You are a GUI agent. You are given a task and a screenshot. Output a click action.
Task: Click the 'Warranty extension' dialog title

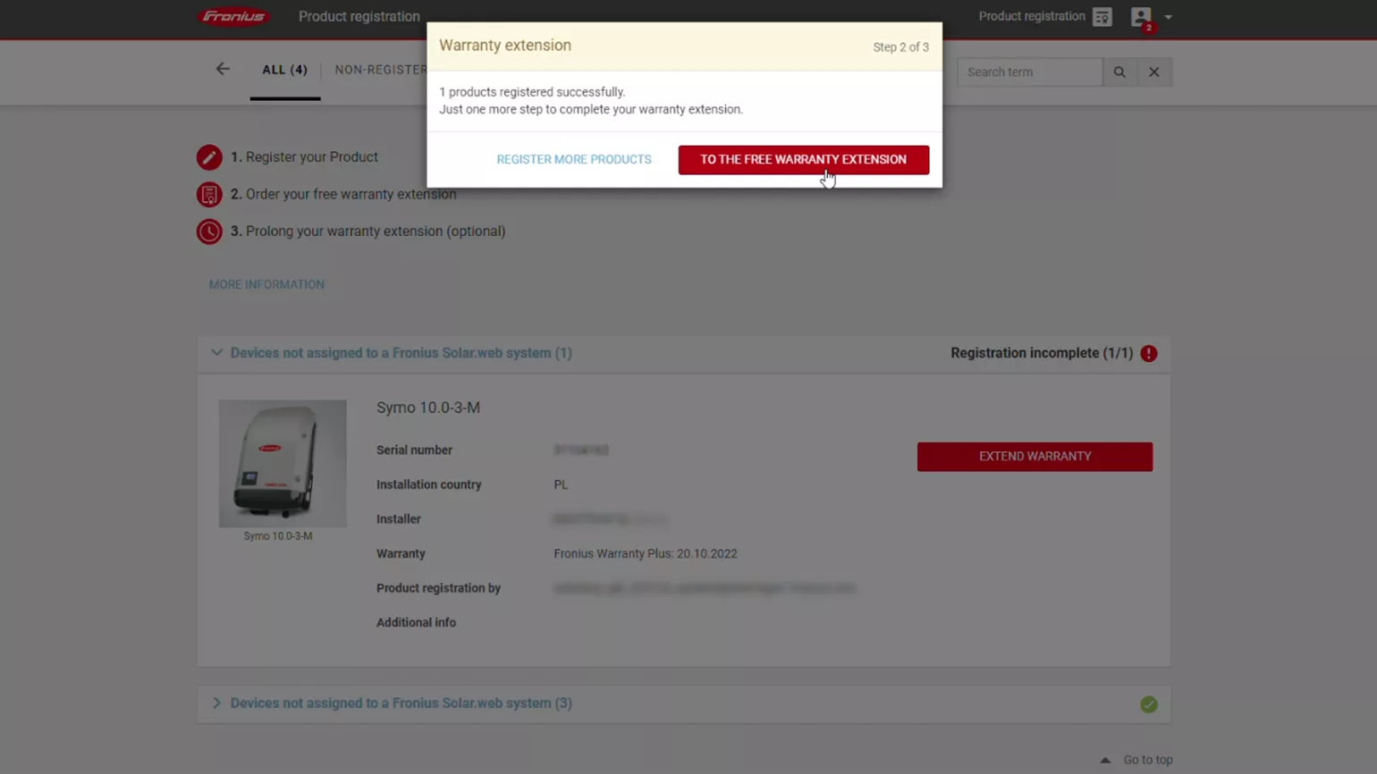click(x=505, y=46)
